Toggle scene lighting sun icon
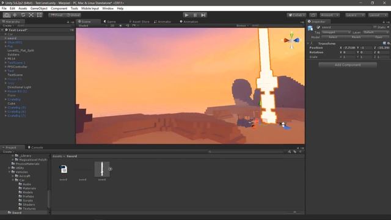The image size is (391, 220). (120, 26)
